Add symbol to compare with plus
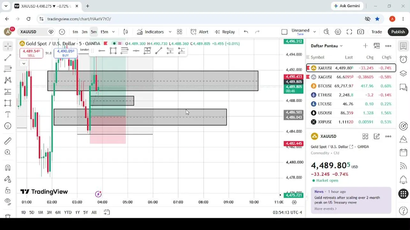This screenshot has width=410, height=230. tap(62, 32)
